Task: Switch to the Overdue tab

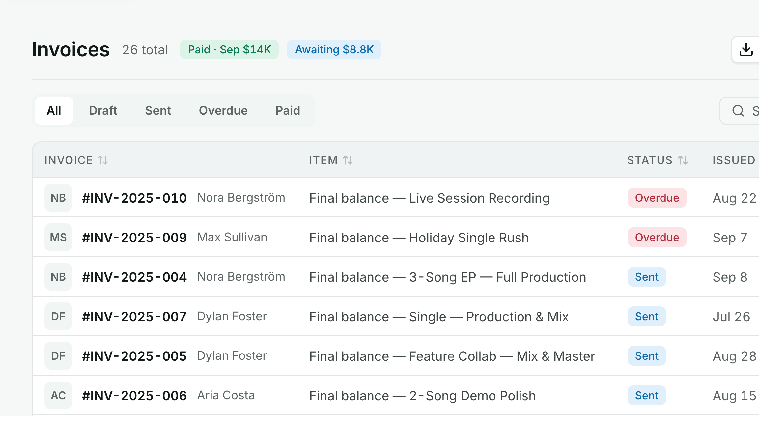Action: tap(223, 111)
